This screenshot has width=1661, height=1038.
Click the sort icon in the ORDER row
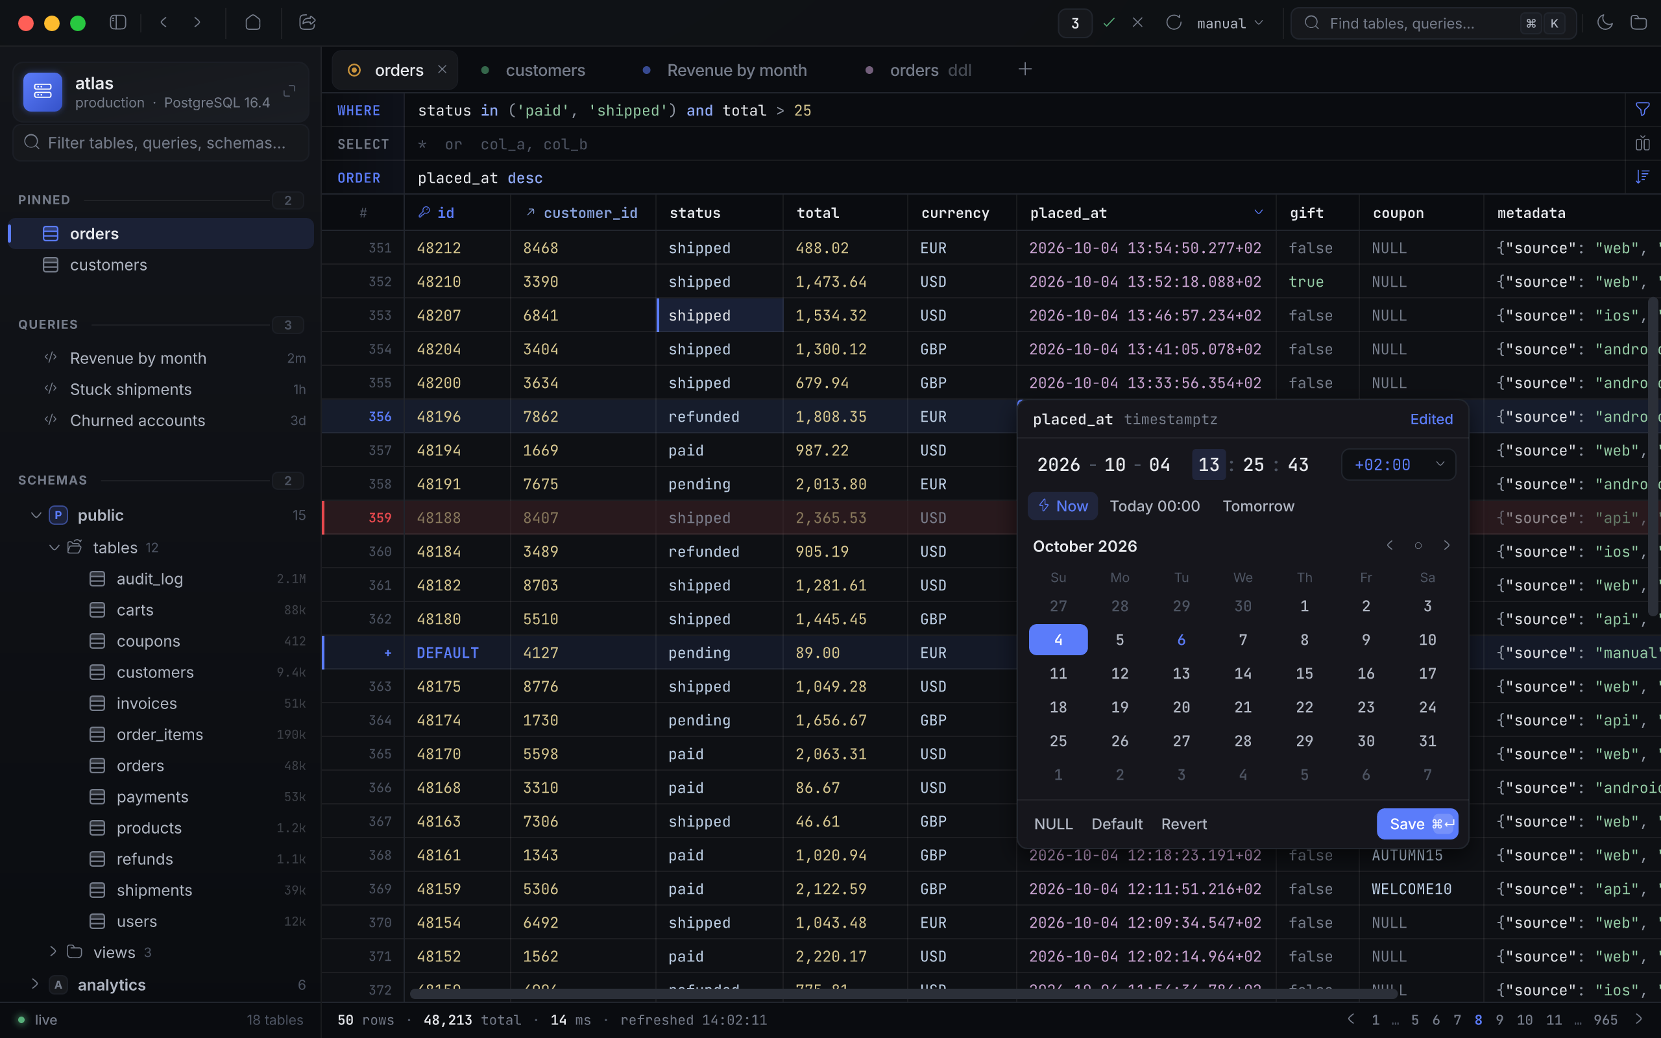coord(1642,177)
